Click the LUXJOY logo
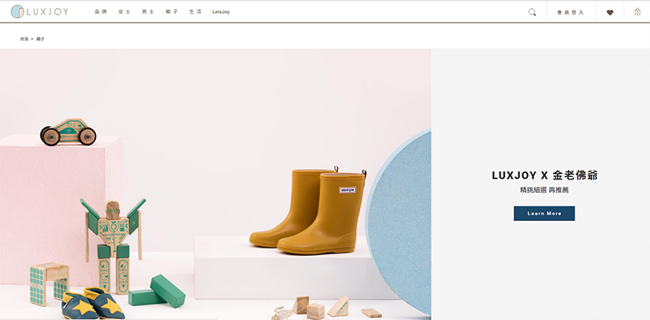Image resolution: width=650 pixels, height=320 pixels. coord(40,11)
